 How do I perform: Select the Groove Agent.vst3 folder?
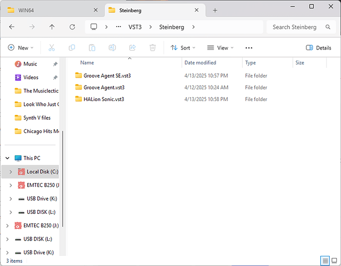100,87
